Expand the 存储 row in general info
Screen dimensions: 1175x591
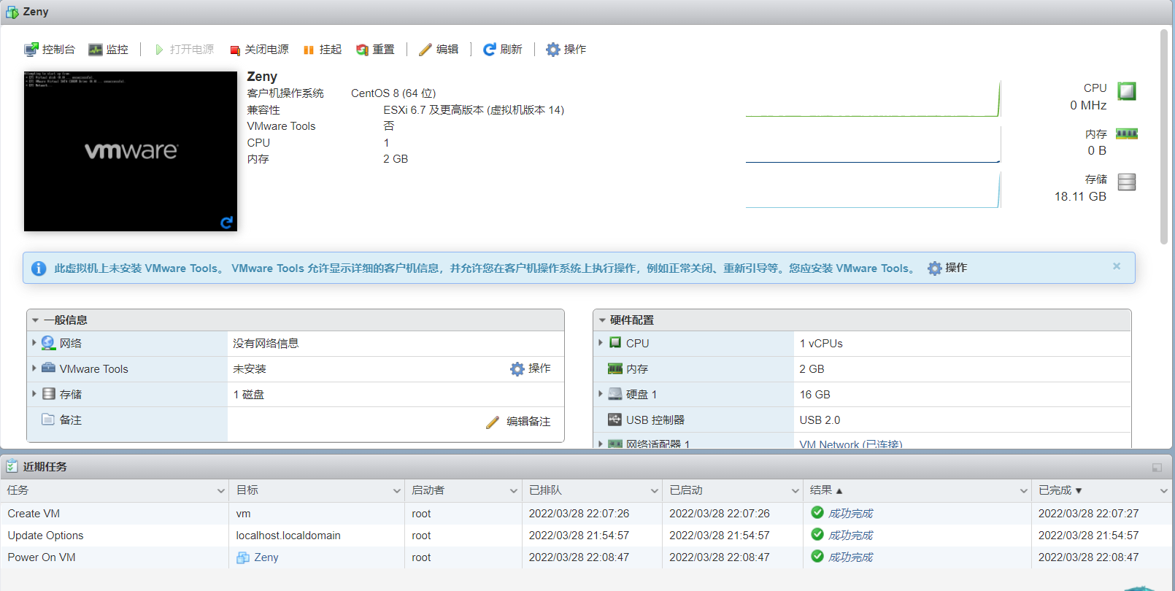point(34,393)
